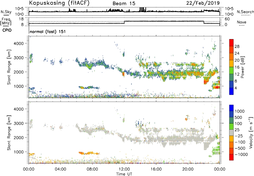Select the "18" tick on the frequency axis

tap(21, 19)
